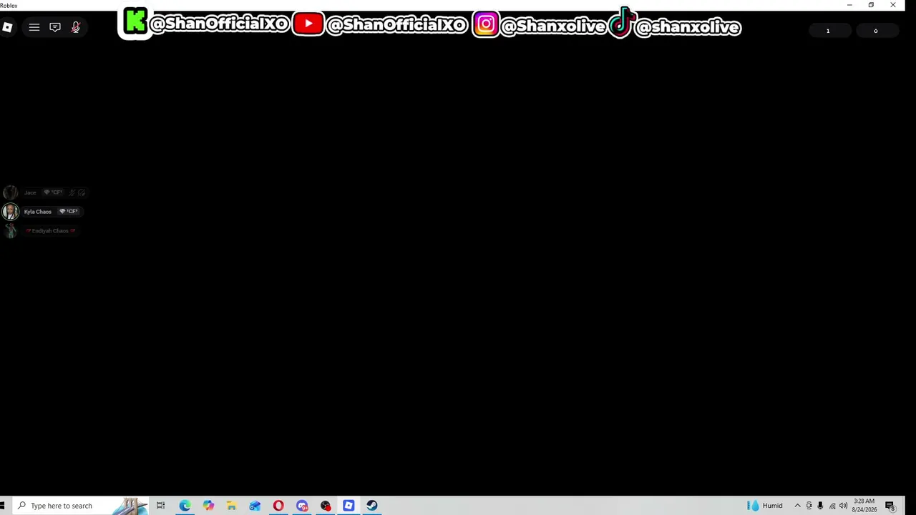Click the 'CF' diamond tag beside Jace

53,192
